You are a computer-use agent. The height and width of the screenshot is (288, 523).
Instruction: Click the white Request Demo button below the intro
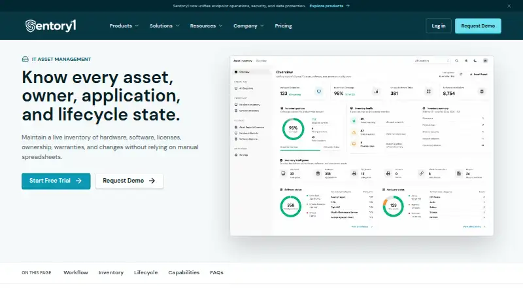pos(129,181)
